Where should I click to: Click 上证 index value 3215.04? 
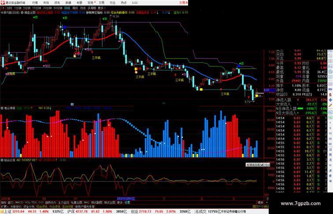coord(18,211)
